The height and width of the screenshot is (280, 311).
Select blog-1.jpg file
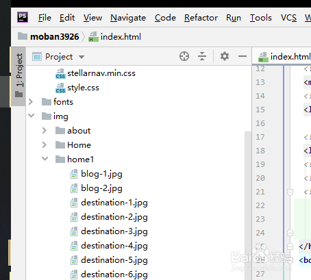pyautogui.click(x=96, y=174)
